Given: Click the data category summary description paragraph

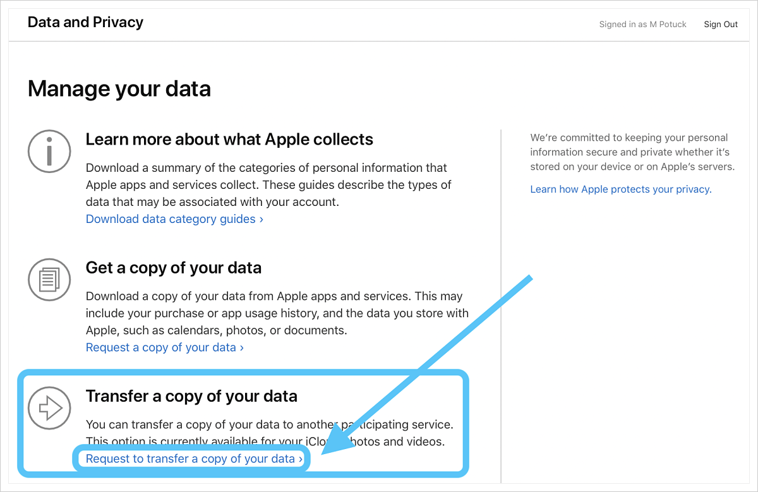Looking at the screenshot, I should click(268, 185).
